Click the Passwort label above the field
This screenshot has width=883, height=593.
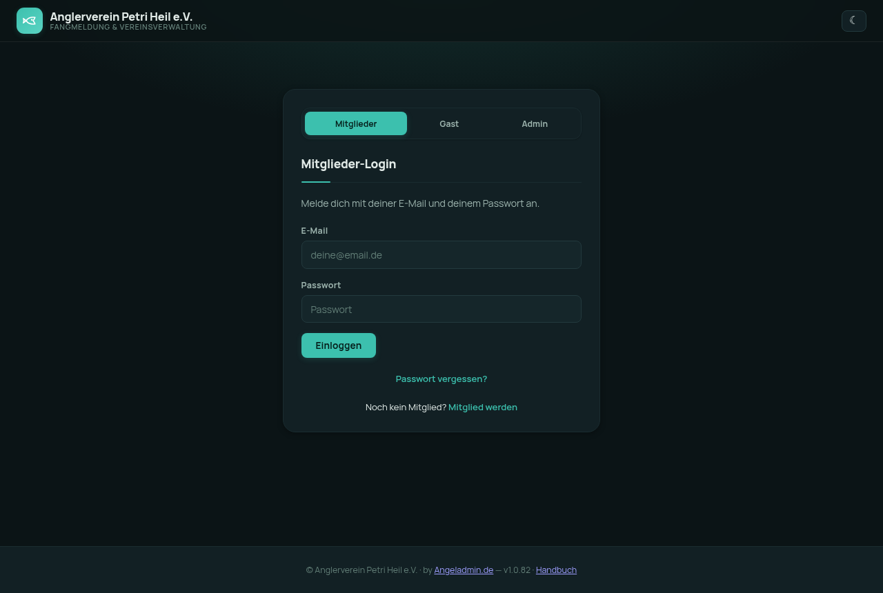tap(321, 285)
